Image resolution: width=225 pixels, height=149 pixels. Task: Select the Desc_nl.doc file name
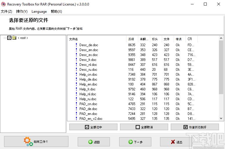(88, 65)
